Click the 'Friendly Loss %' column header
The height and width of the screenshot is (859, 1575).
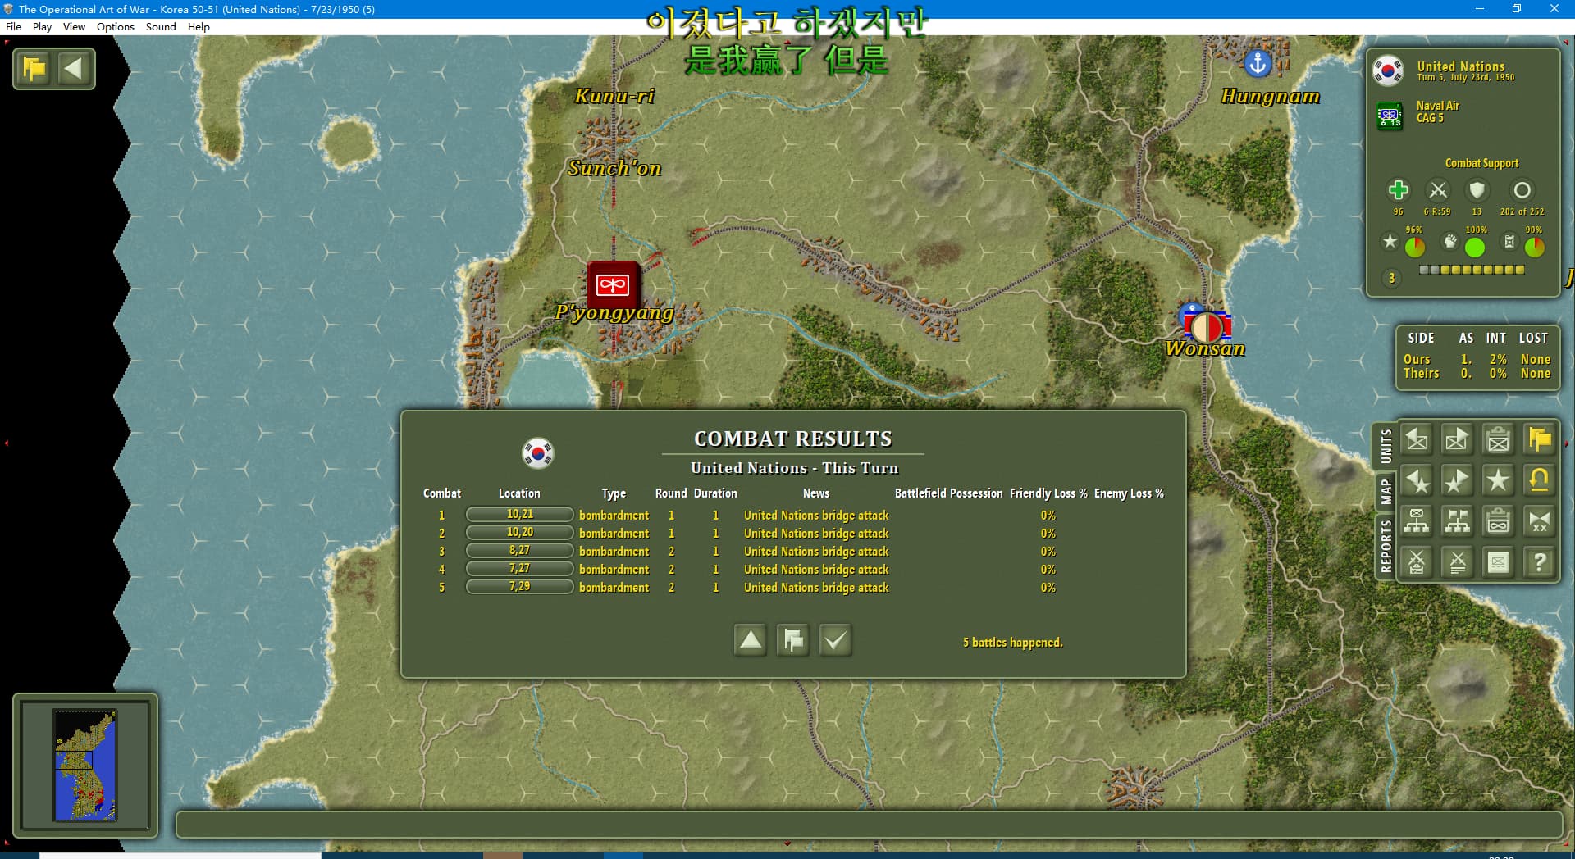pyautogui.click(x=1048, y=493)
